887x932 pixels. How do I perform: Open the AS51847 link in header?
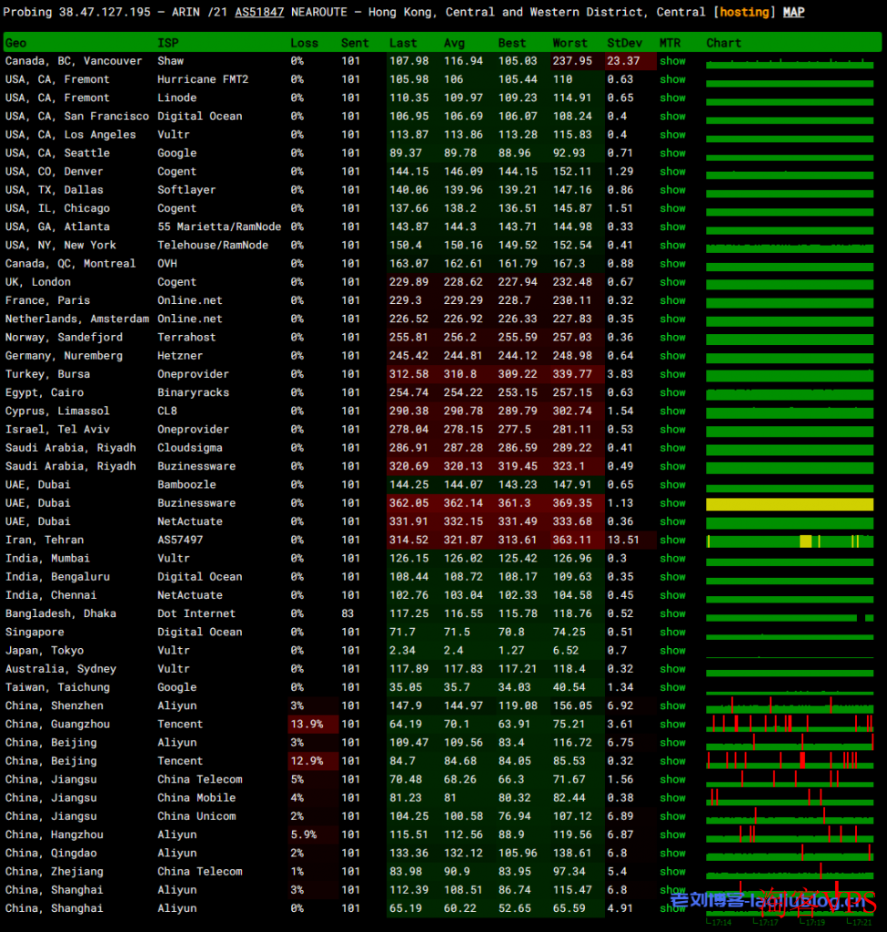pos(259,12)
